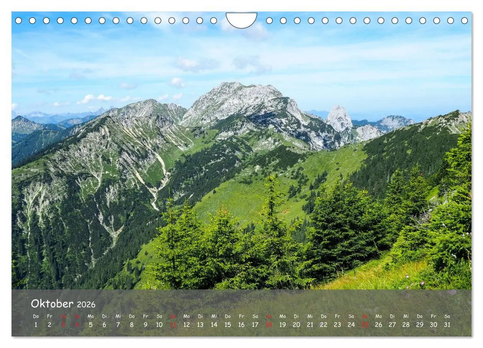Select date 29 in the calendar strip

coord(420,325)
